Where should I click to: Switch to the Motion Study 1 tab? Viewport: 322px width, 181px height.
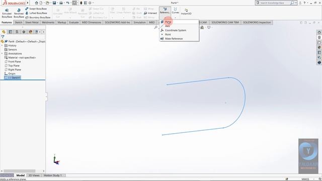[52, 175]
